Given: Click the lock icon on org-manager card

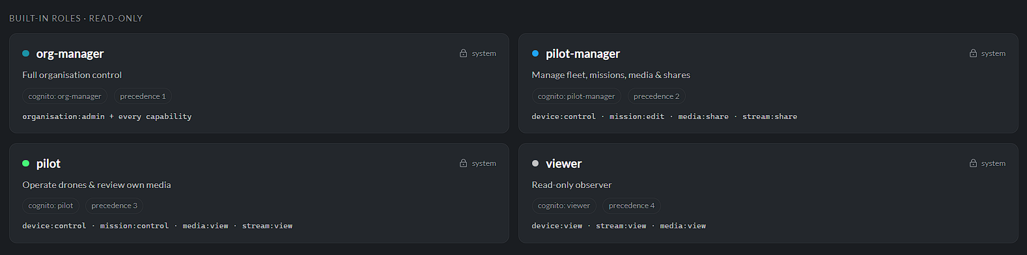Looking at the screenshot, I should click(x=463, y=53).
